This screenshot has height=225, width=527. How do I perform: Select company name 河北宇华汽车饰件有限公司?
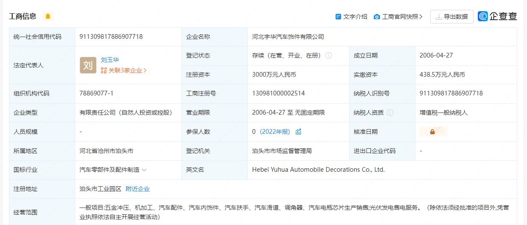pos(288,37)
